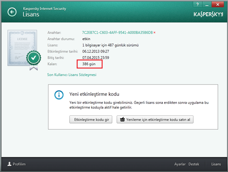228x172 pixels.
Task: Select remaining days '386 gün'
Action: coord(89,64)
